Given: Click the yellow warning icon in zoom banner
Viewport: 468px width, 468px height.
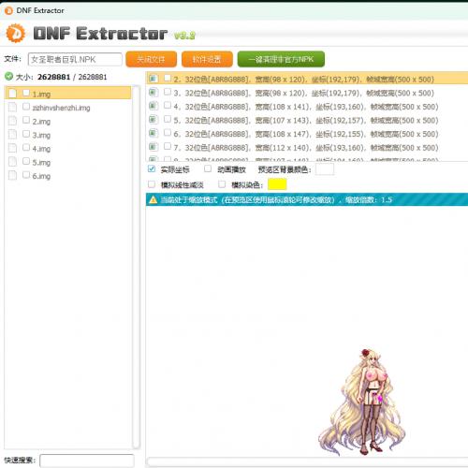Looking at the screenshot, I should (x=153, y=199).
